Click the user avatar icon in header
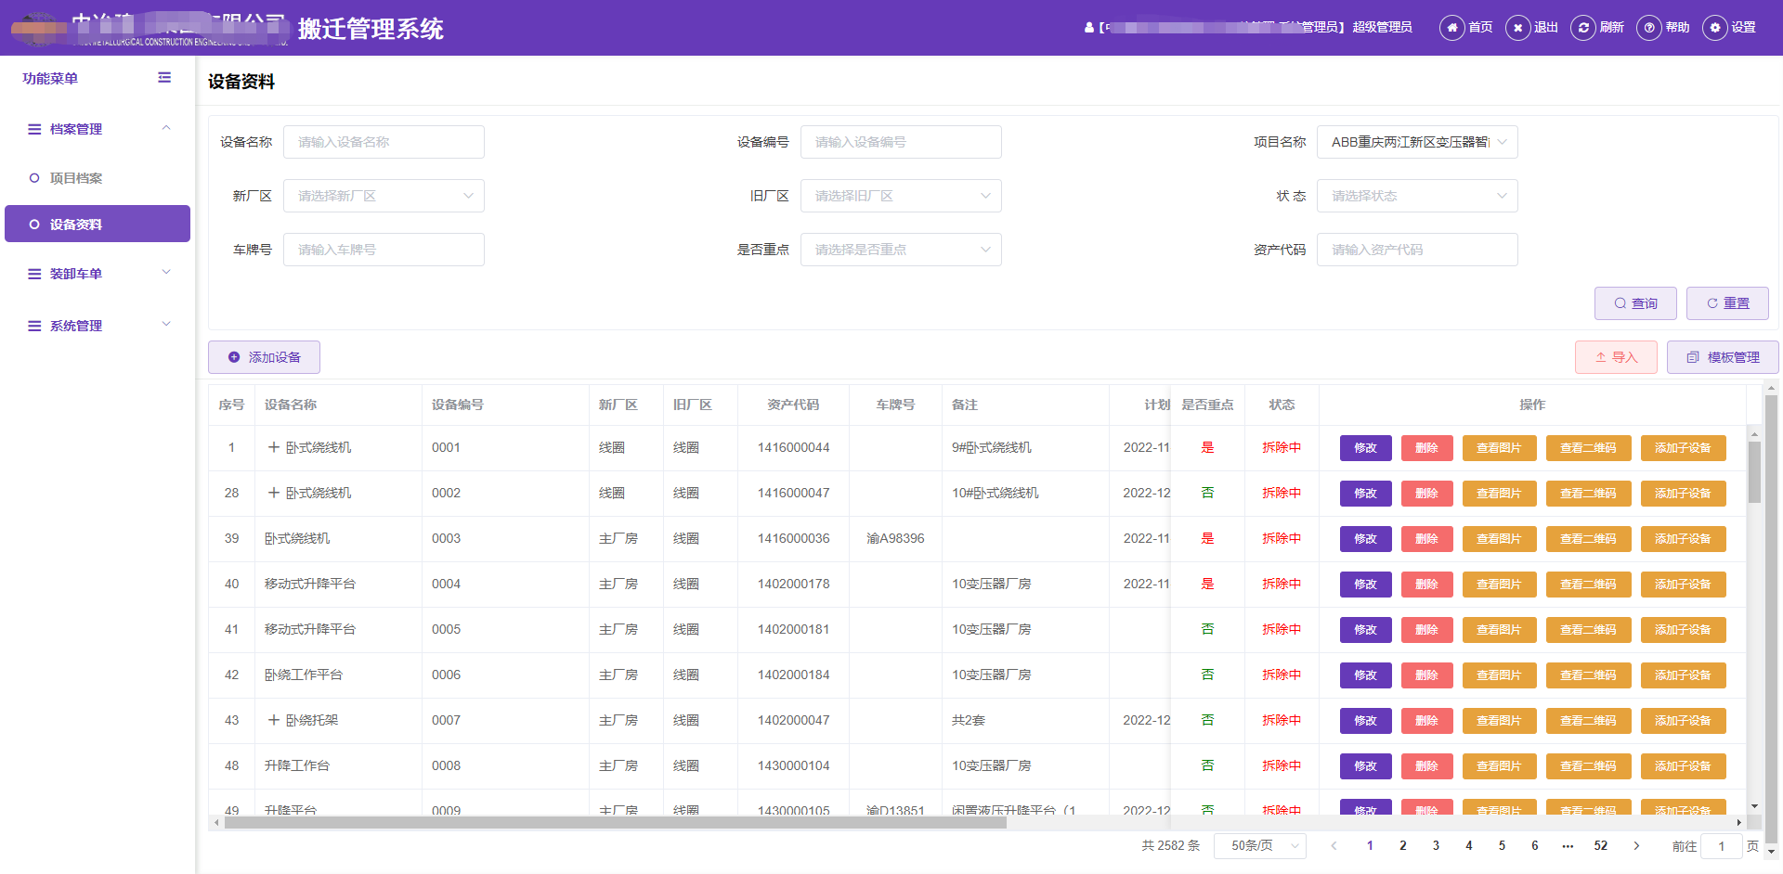This screenshot has width=1783, height=874. [1089, 28]
